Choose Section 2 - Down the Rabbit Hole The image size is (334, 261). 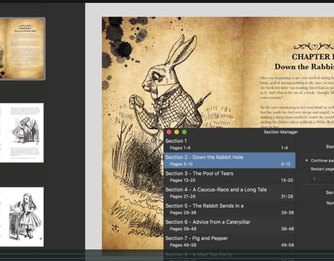pyautogui.click(x=229, y=160)
